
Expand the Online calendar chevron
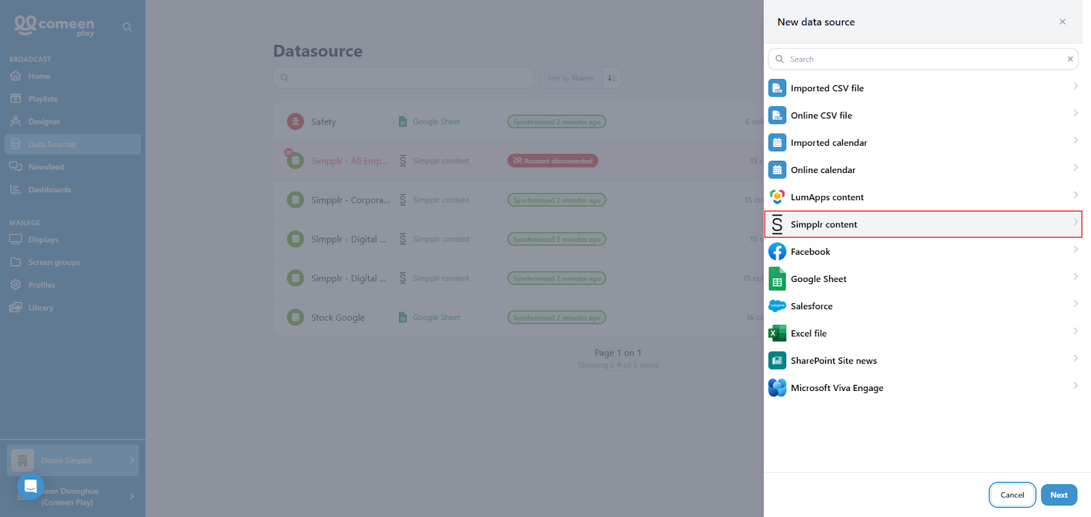pyautogui.click(x=1075, y=168)
